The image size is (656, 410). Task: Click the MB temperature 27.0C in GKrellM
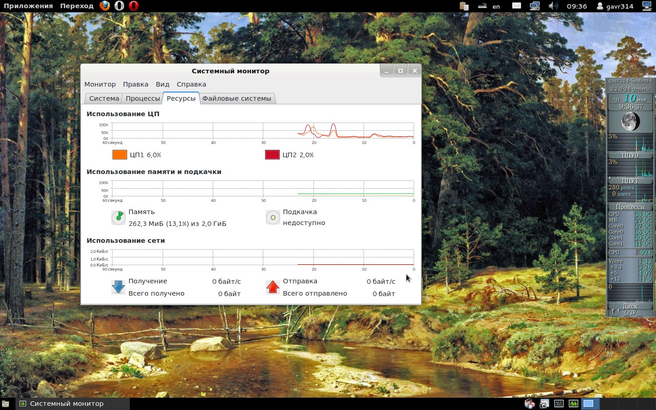[643, 220]
